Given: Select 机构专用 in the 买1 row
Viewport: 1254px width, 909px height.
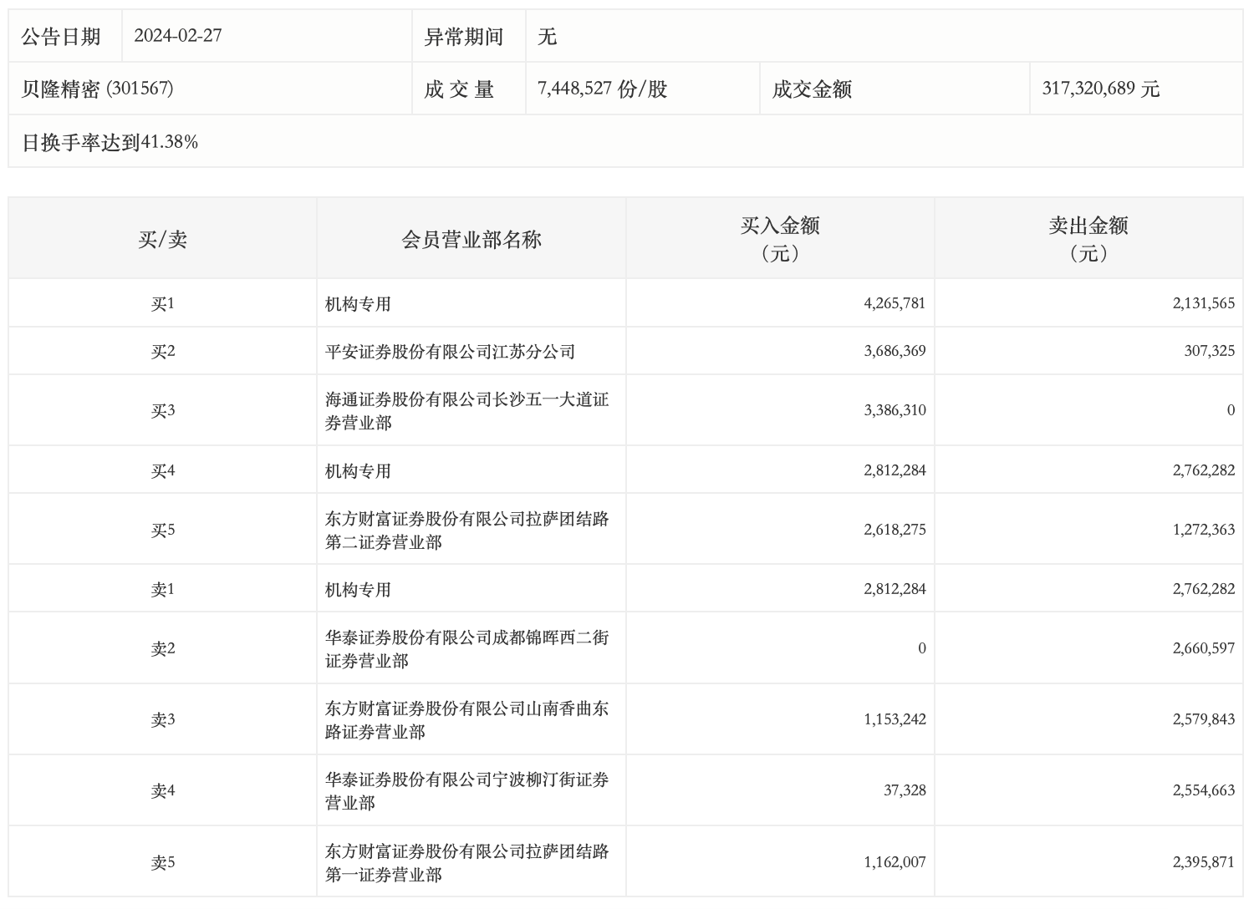Looking at the screenshot, I should pyautogui.click(x=358, y=304).
